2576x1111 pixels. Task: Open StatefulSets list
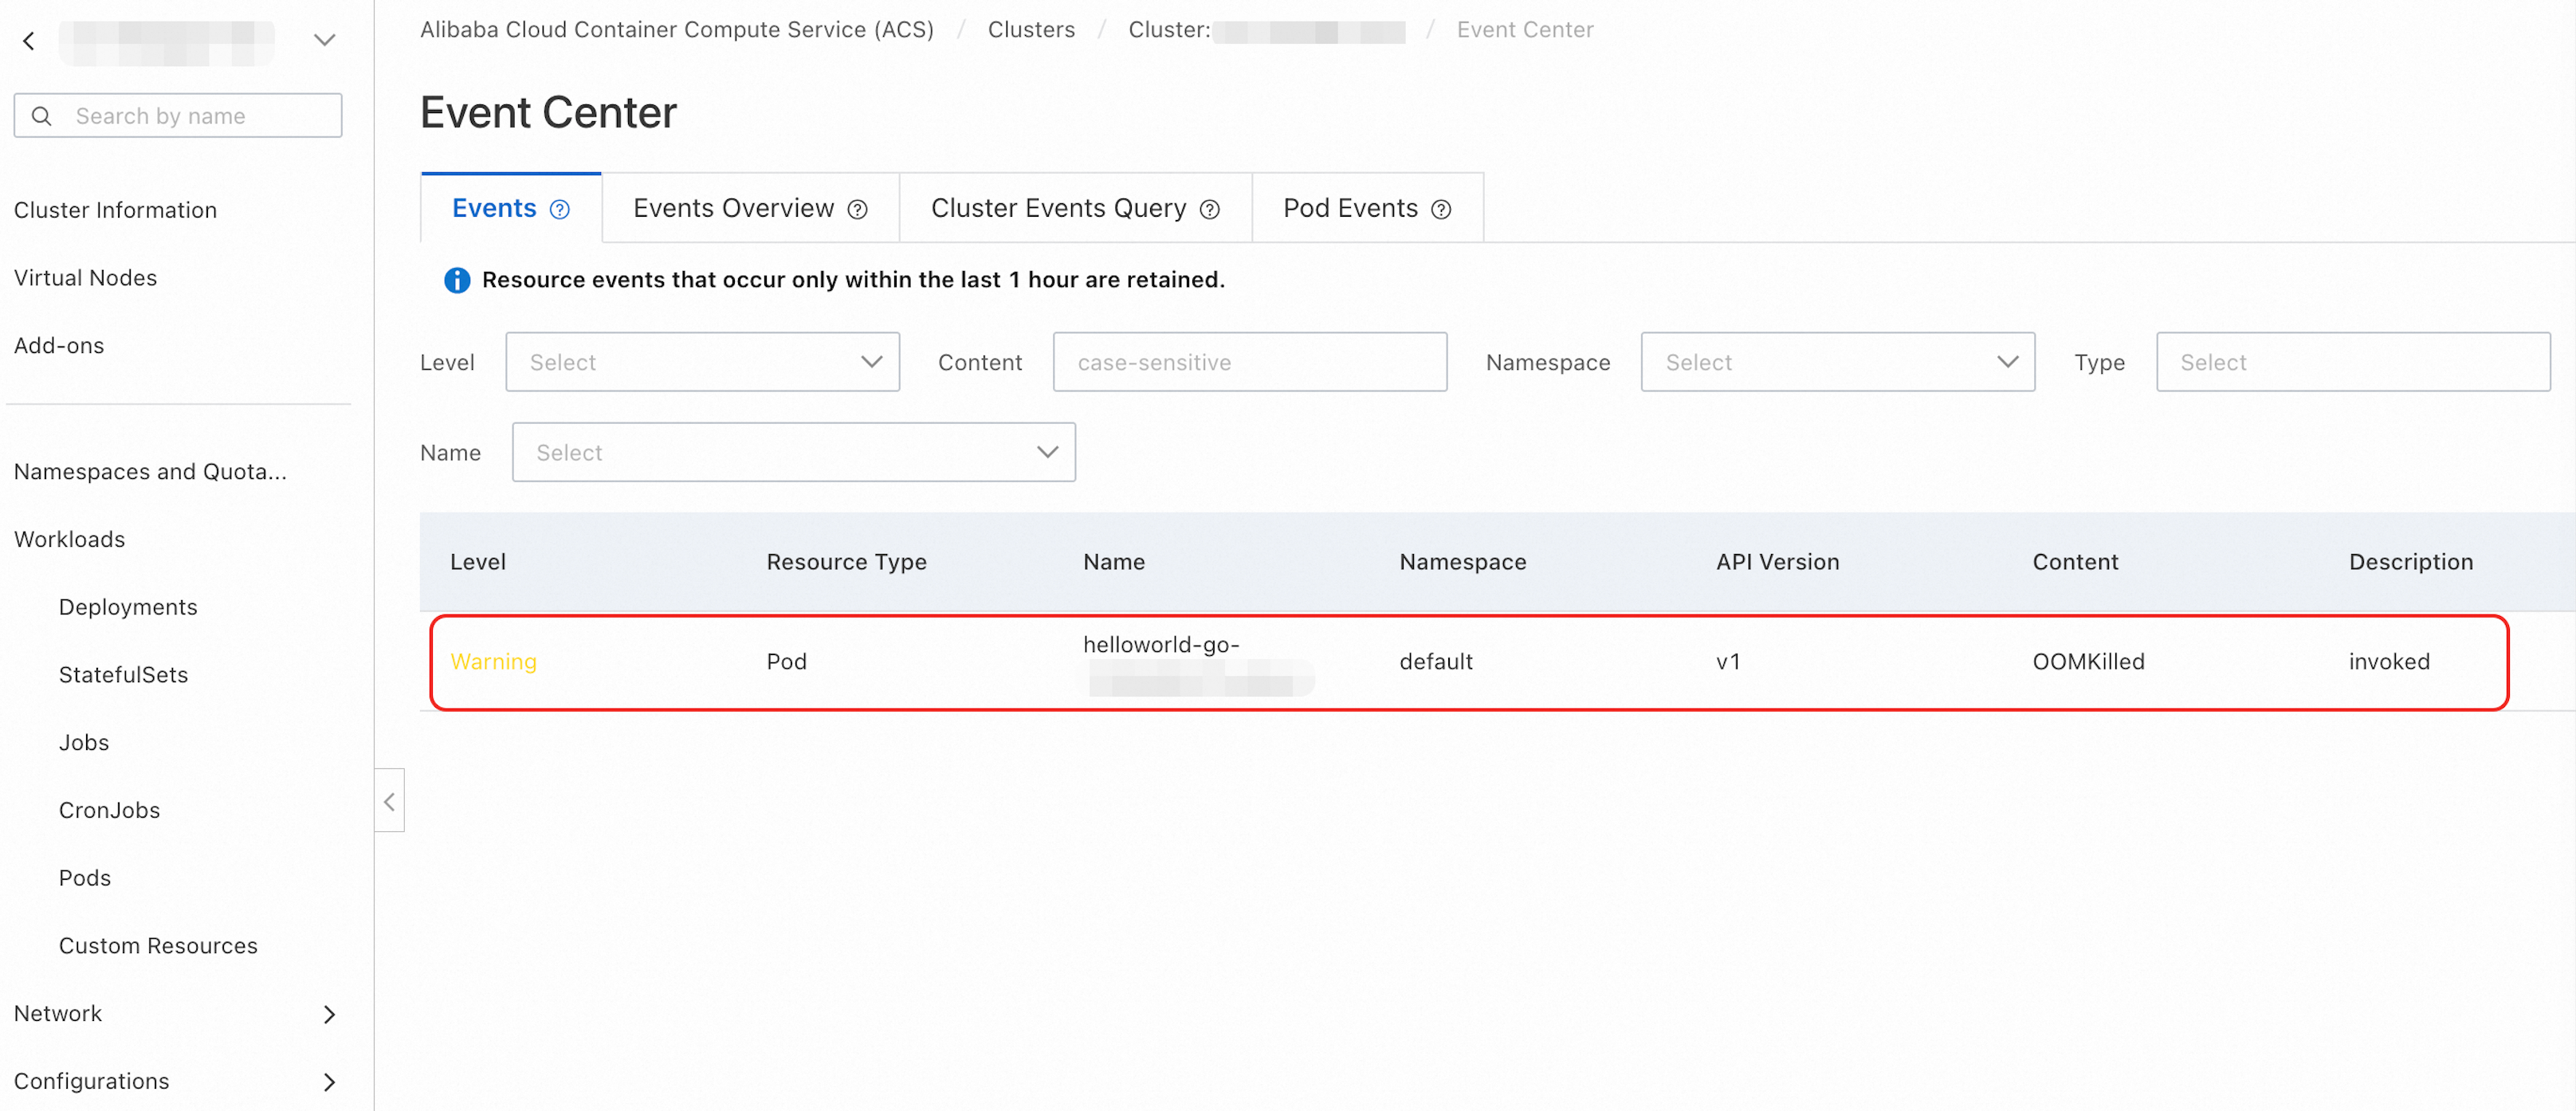(x=123, y=675)
